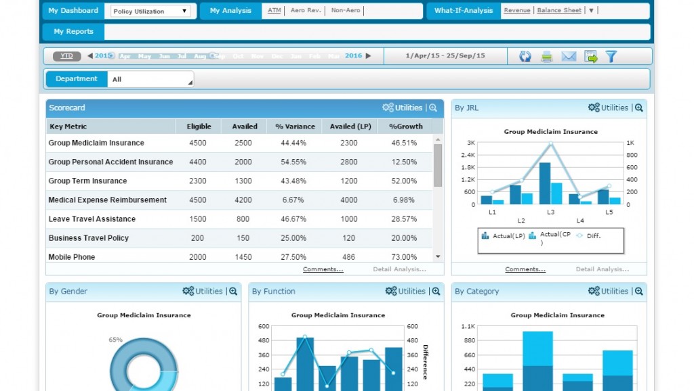Sort by the Availed (LP) column header
Viewport: 694px width, 391px height.
350,127
